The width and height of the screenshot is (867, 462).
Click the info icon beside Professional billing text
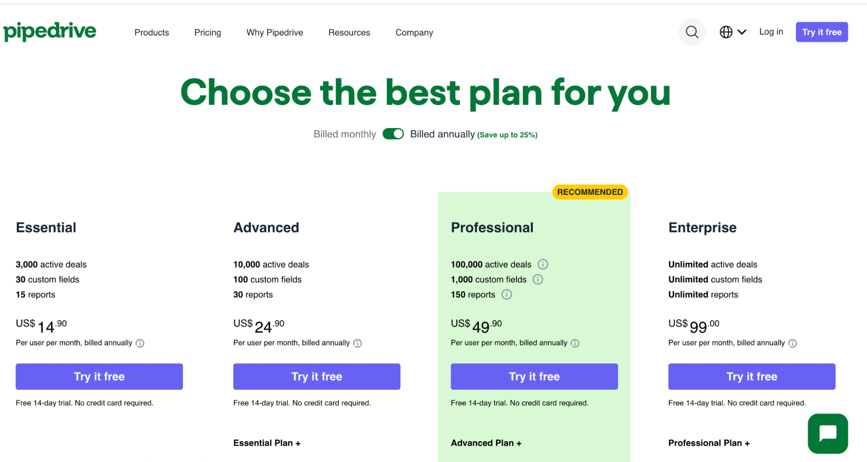click(x=575, y=343)
